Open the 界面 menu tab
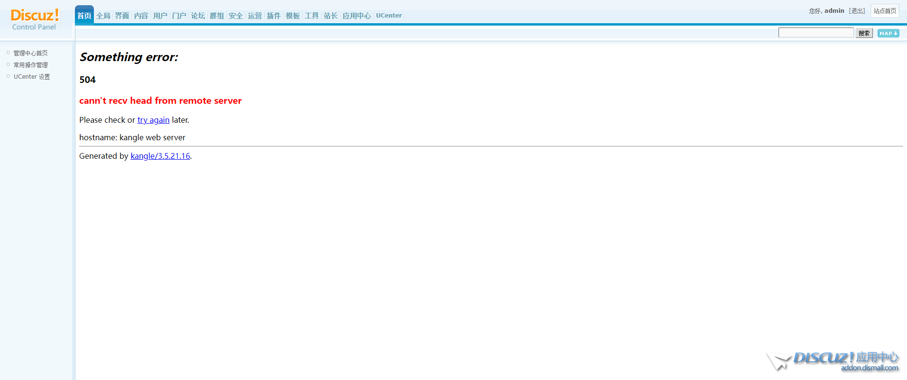Screen dimensions: 907x380 point(122,16)
